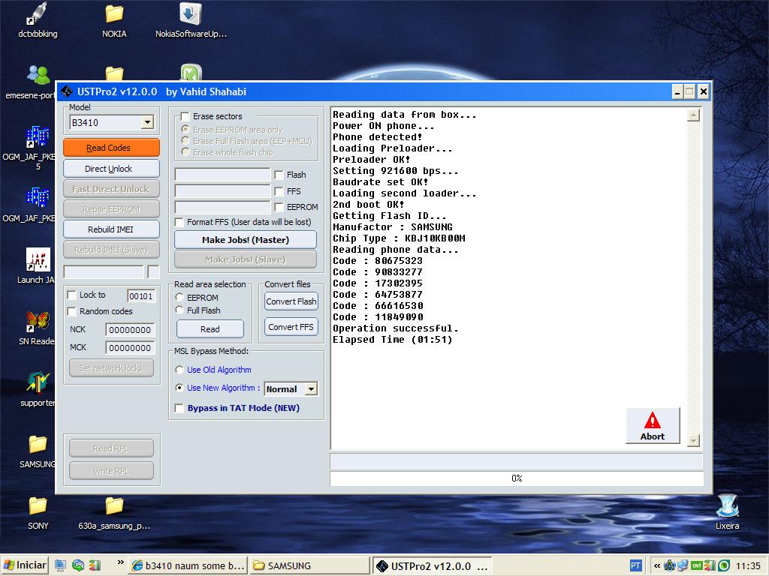Click log scrollbar down arrow

tap(693, 441)
